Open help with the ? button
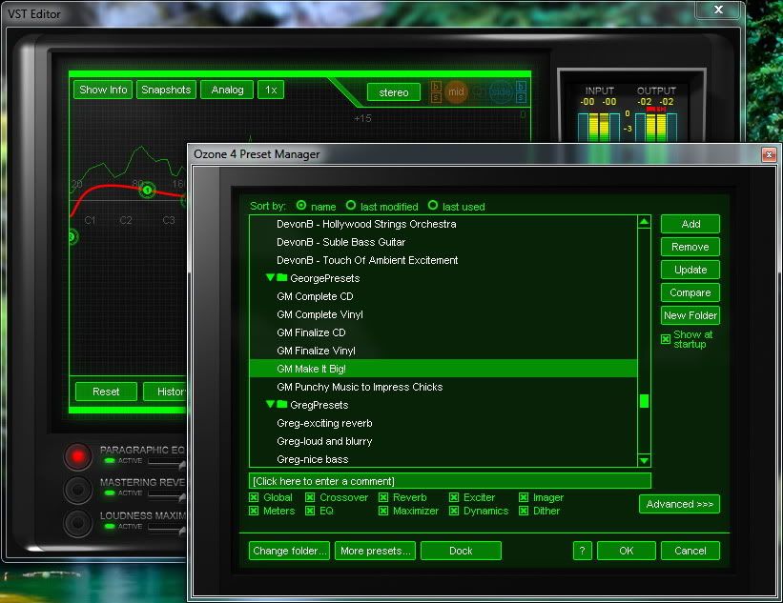 [583, 551]
